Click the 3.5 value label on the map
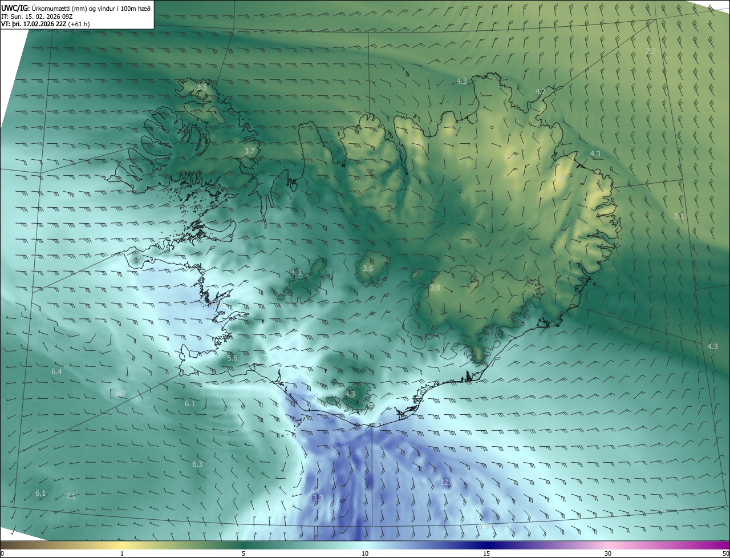Screen dimensions: 730x558 [x=202, y=87]
